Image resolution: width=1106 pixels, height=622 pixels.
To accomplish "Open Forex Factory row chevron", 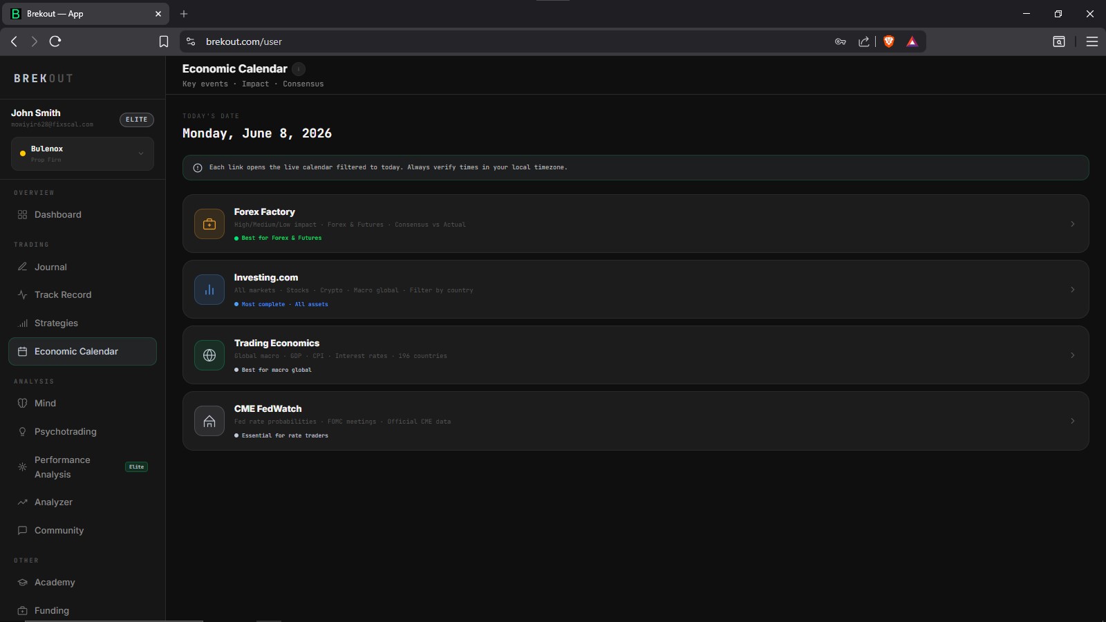I will (1073, 224).
